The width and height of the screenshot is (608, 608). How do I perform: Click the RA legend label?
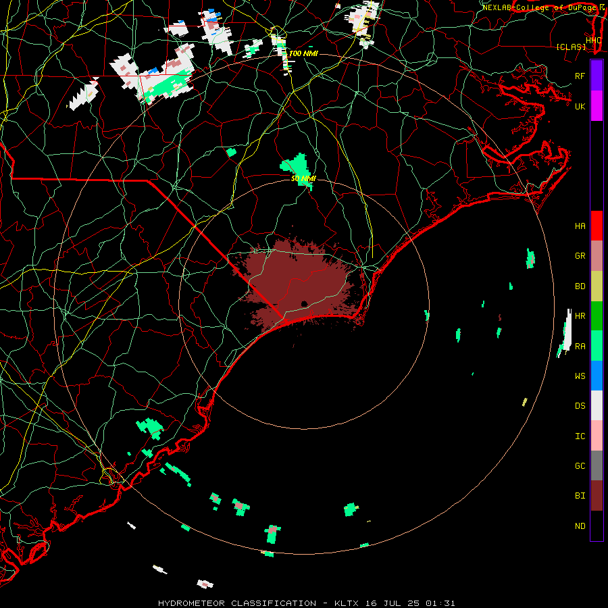[580, 347]
